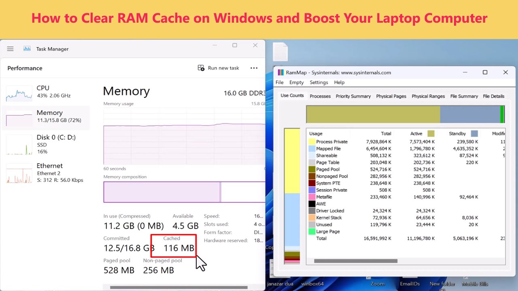This screenshot has width=518, height=291.
Task: Open the Empty menu in RamMap
Action: [297, 82]
